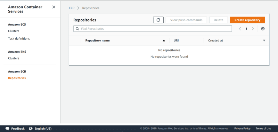Open Clusters under Amazon EKS
Image resolution: width=278 pixels, height=132 pixels.
click(x=14, y=58)
